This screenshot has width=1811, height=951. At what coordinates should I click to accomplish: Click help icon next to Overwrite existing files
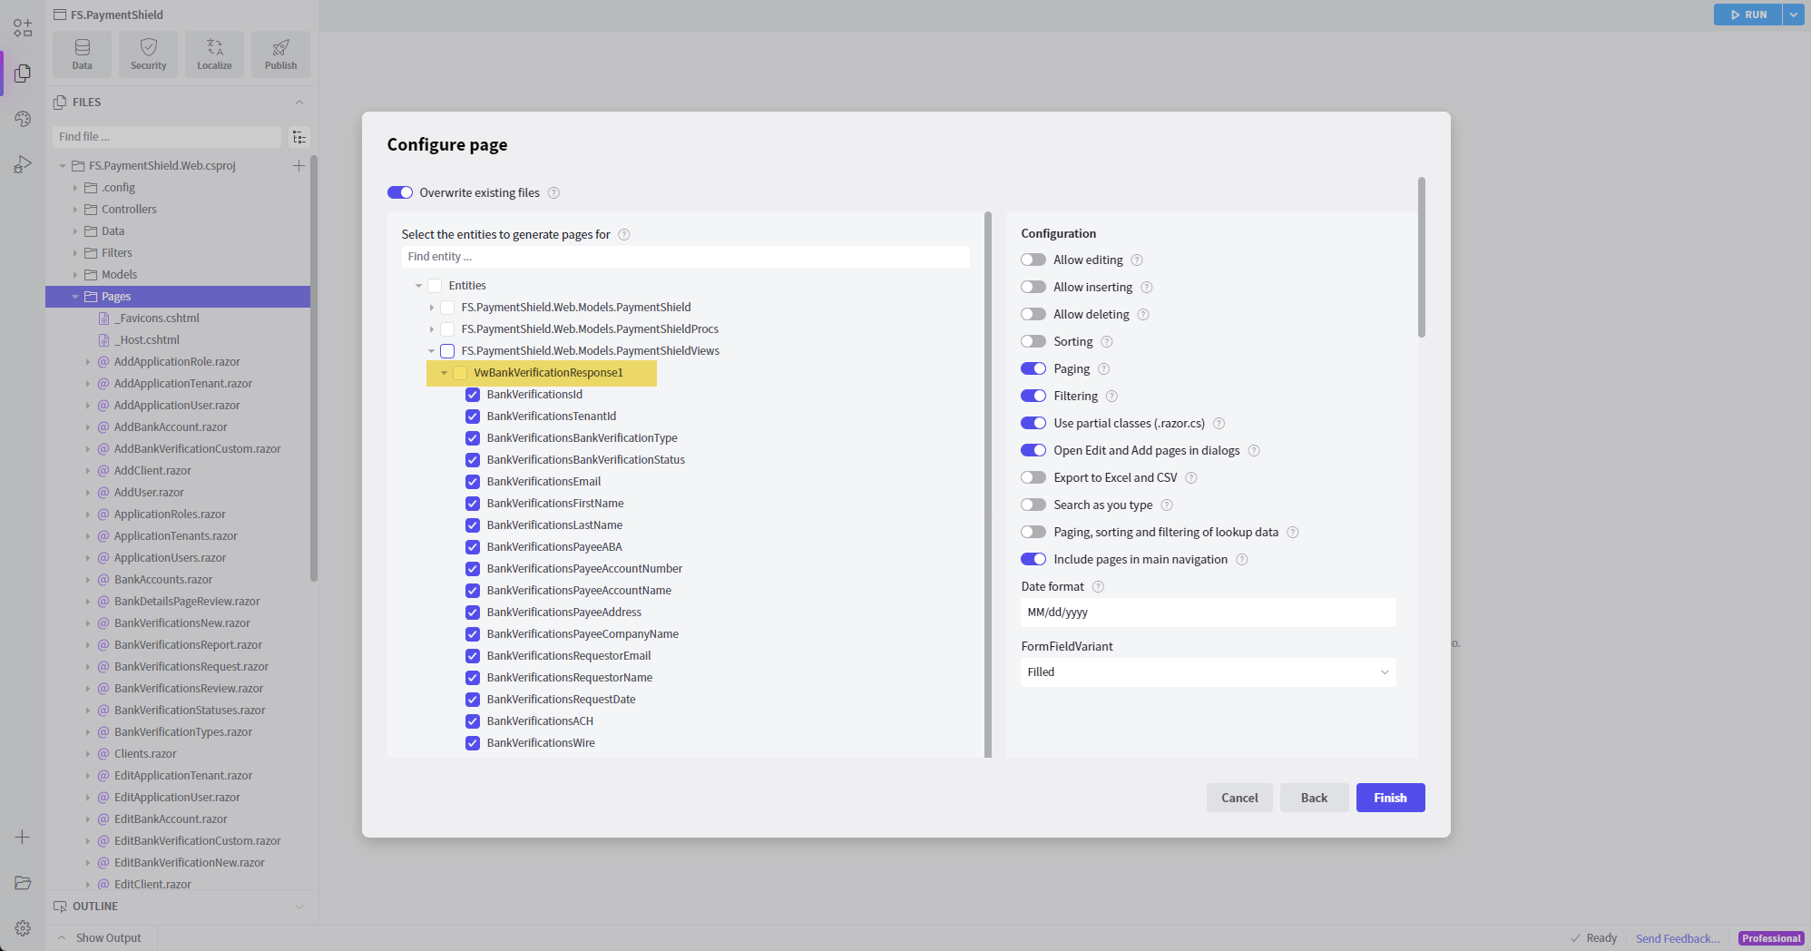tap(553, 192)
